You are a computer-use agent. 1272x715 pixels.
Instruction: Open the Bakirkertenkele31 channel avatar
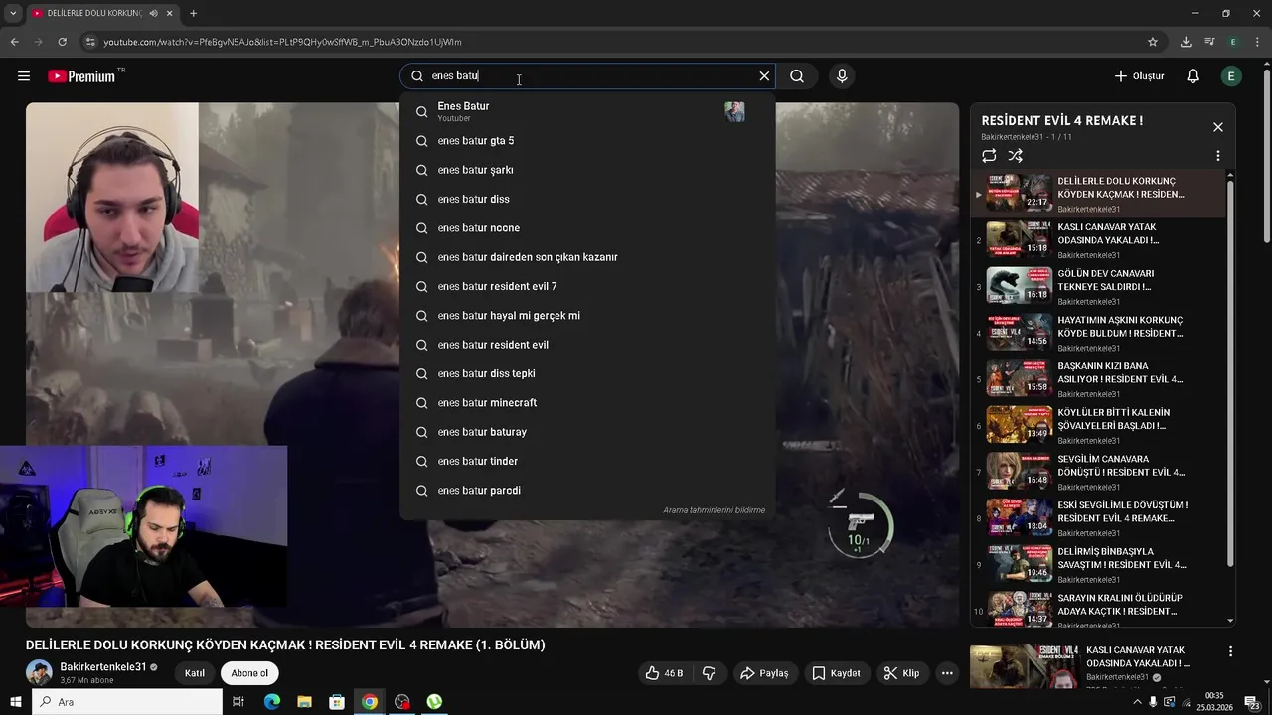coord(39,672)
